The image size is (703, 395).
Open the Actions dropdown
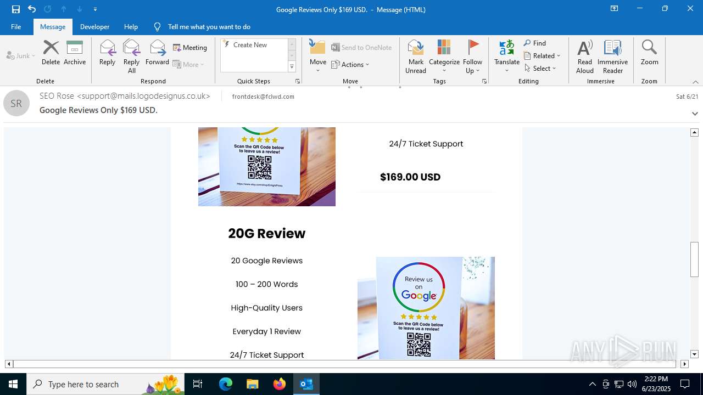click(350, 65)
